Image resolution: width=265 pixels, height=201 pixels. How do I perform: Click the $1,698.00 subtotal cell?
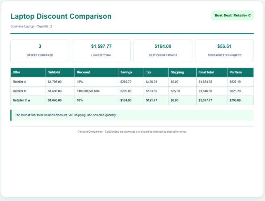[60, 91]
